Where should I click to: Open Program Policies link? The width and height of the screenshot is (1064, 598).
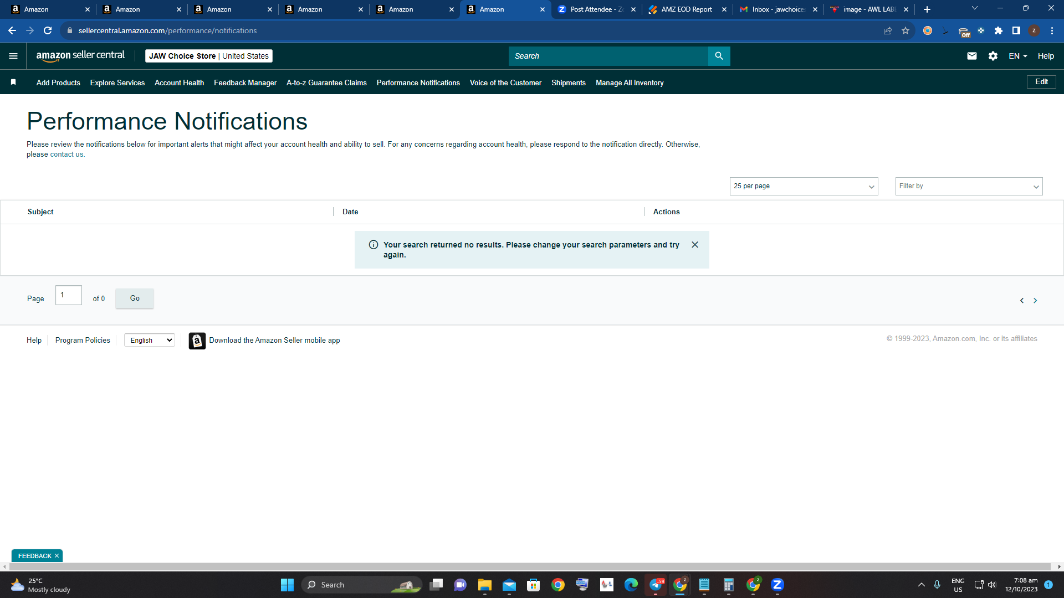point(83,340)
